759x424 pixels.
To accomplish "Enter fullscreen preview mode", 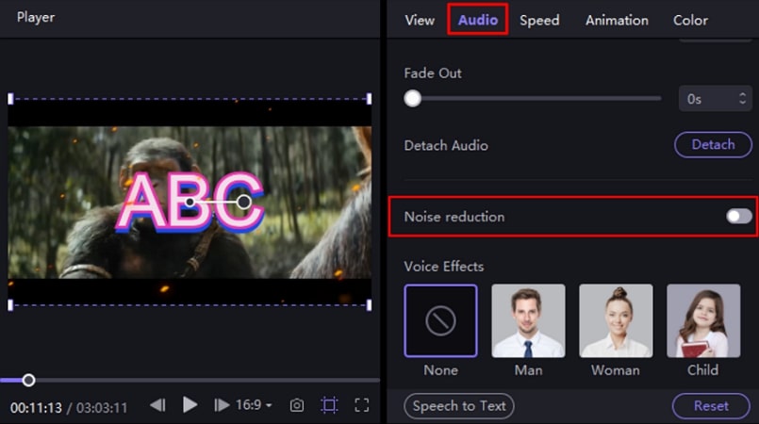I will [362, 405].
